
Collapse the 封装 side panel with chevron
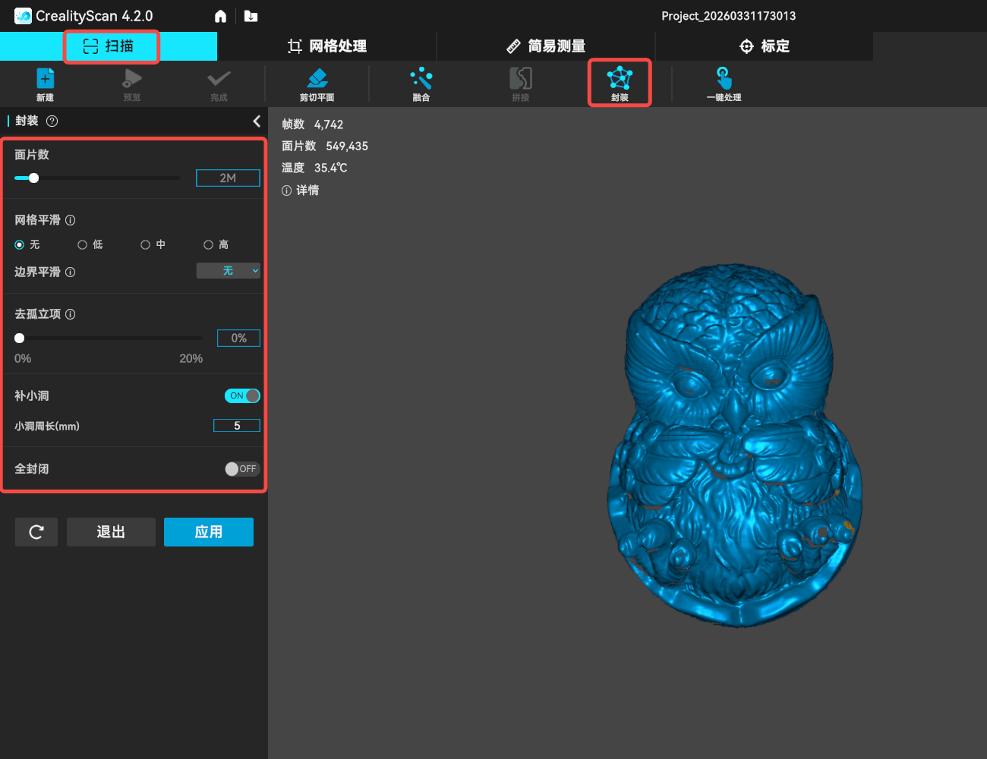[x=257, y=121]
